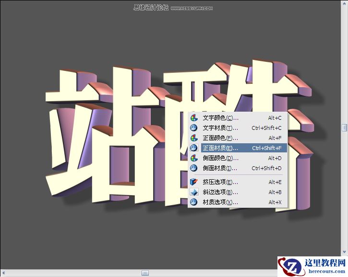Click the 文字颜色 palette icon
The image size is (348, 277).
coord(194,118)
